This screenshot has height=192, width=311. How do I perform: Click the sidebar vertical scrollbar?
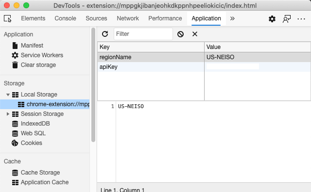[x=93, y=85]
